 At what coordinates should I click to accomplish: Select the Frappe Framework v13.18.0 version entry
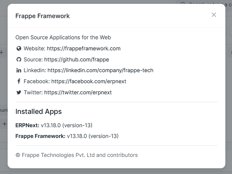tap(67, 136)
